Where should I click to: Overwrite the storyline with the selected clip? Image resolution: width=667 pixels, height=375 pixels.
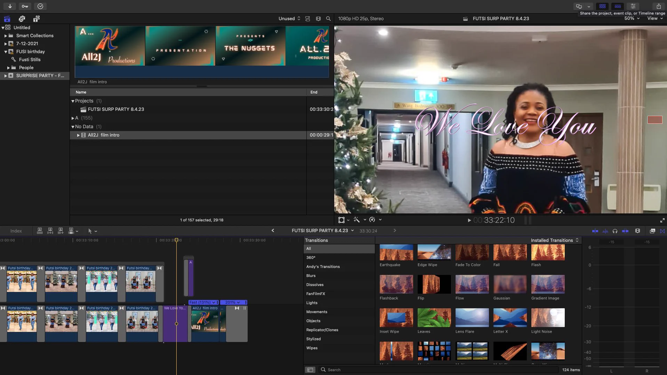[x=71, y=231]
